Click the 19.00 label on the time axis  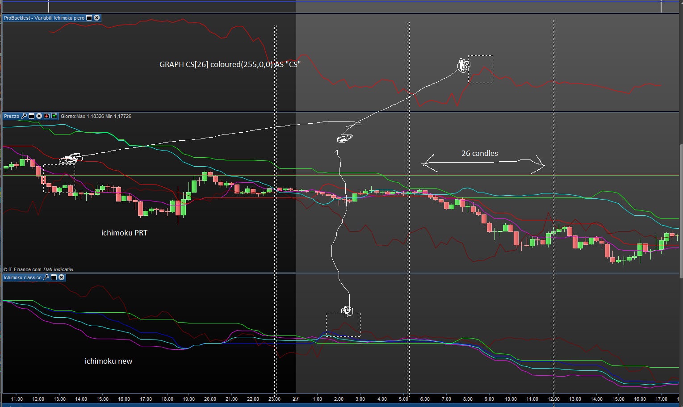[x=189, y=399]
